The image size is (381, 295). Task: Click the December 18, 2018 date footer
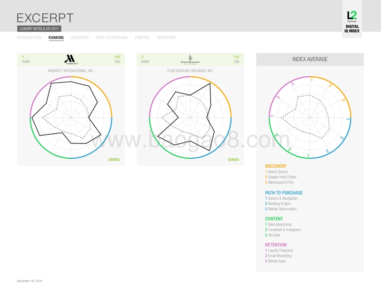coord(30,281)
